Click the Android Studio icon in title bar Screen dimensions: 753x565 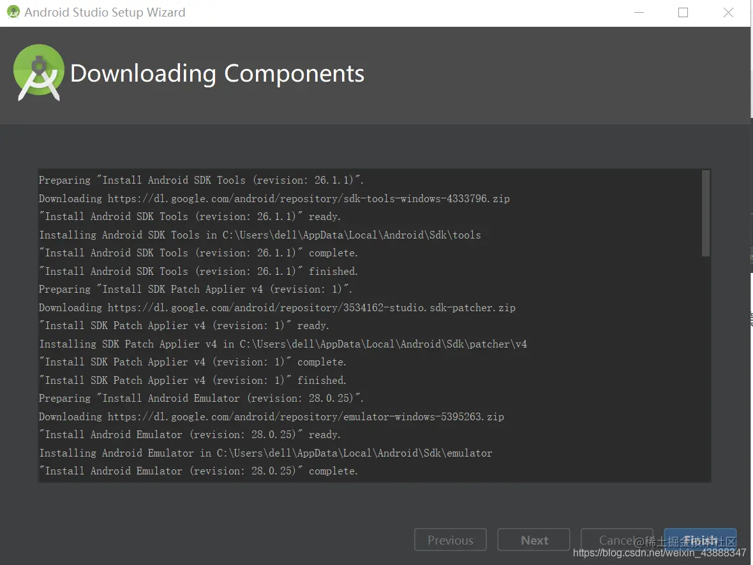[13, 12]
